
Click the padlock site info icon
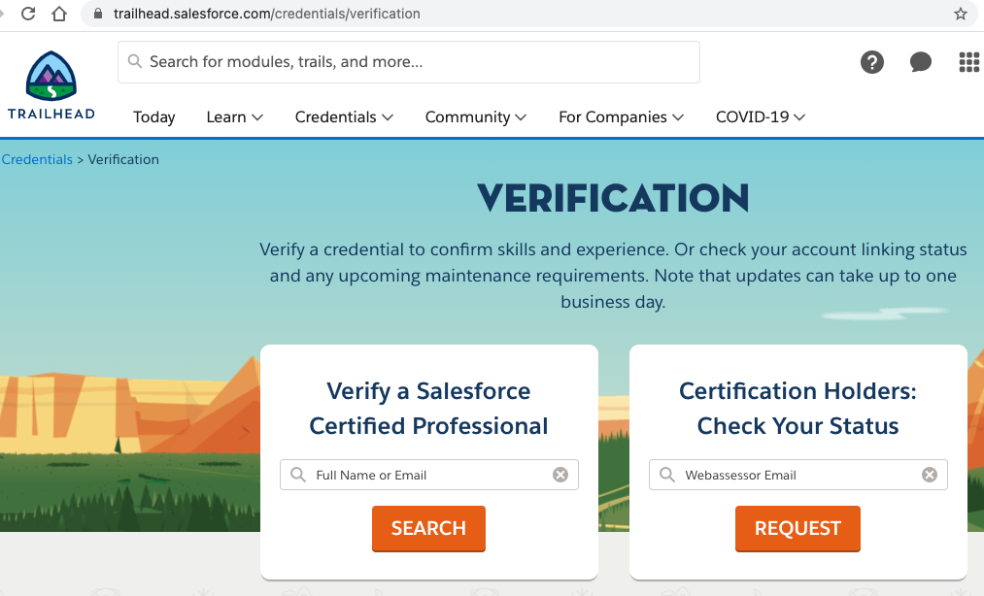pyautogui.click(x=98, y=14)
